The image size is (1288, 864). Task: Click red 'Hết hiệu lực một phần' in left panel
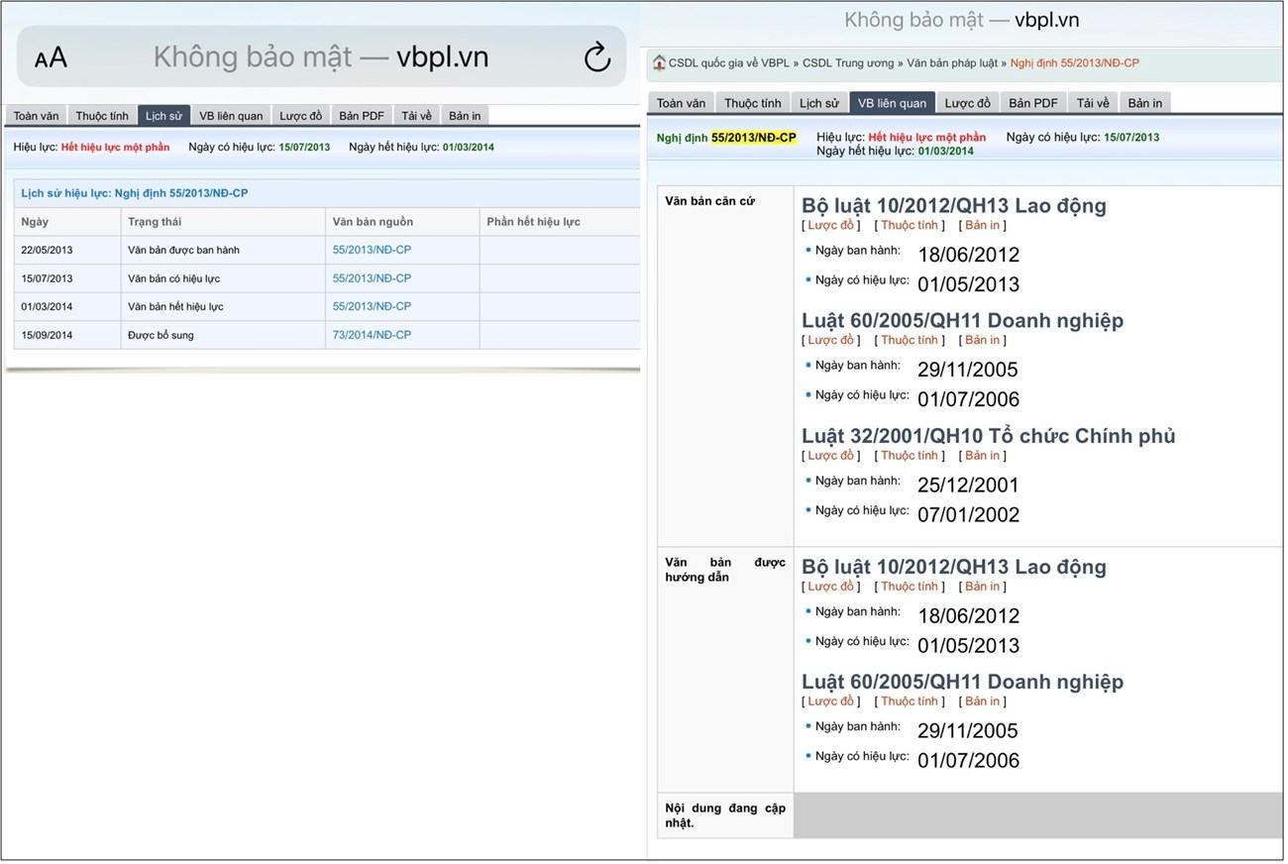pos(115,148)
